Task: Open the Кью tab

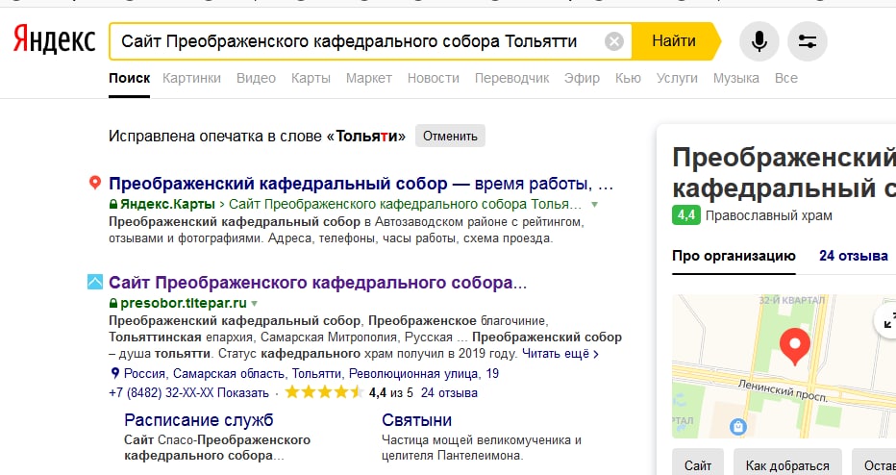Action: pos(628,78)
